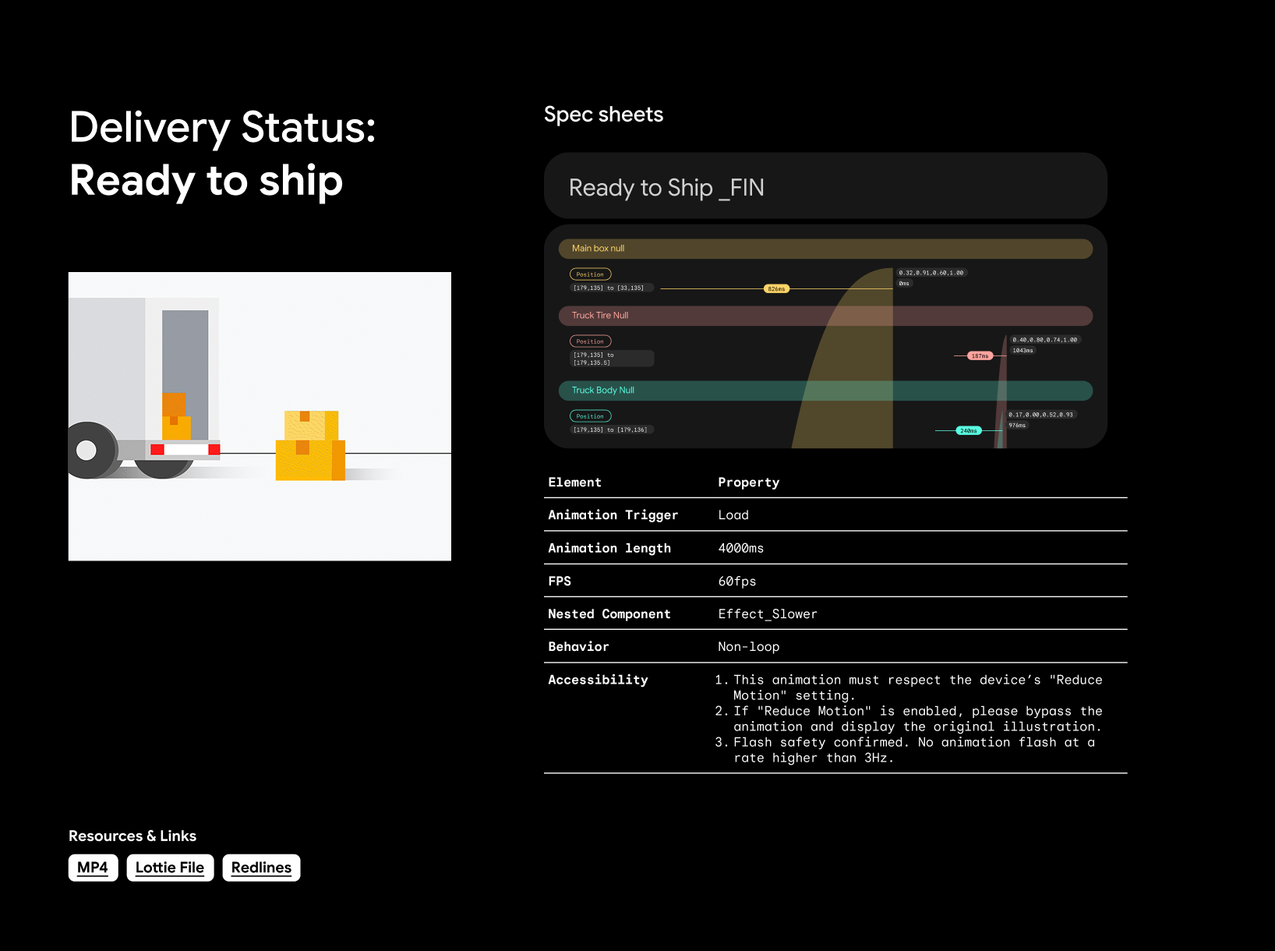
Task: Click the Resources & Links heading
Action: pyautogui.click(x=132, y=836)
